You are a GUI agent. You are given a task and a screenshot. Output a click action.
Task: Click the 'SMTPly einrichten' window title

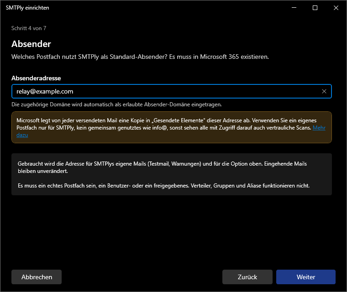(x=27, y=8)
